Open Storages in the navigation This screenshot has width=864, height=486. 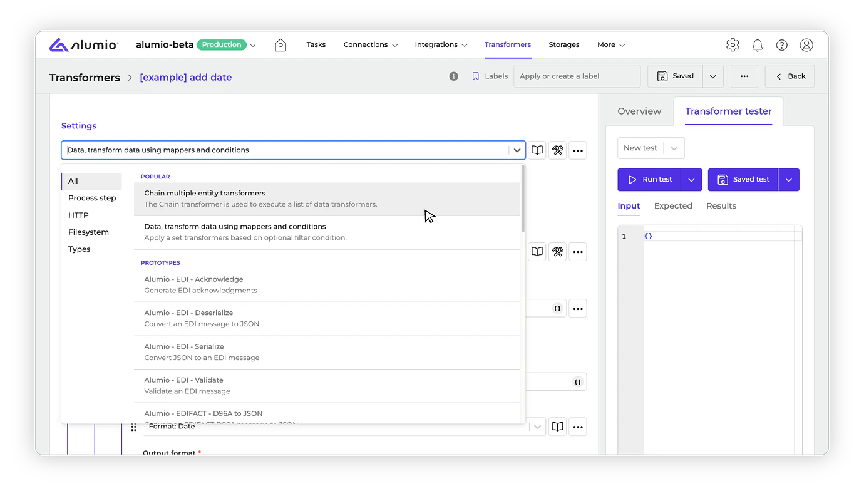[x=564, y=45]
